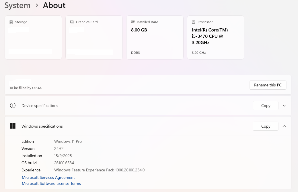
Task: Select the Windows 11 Pro edition value
Action: point(68,141)
